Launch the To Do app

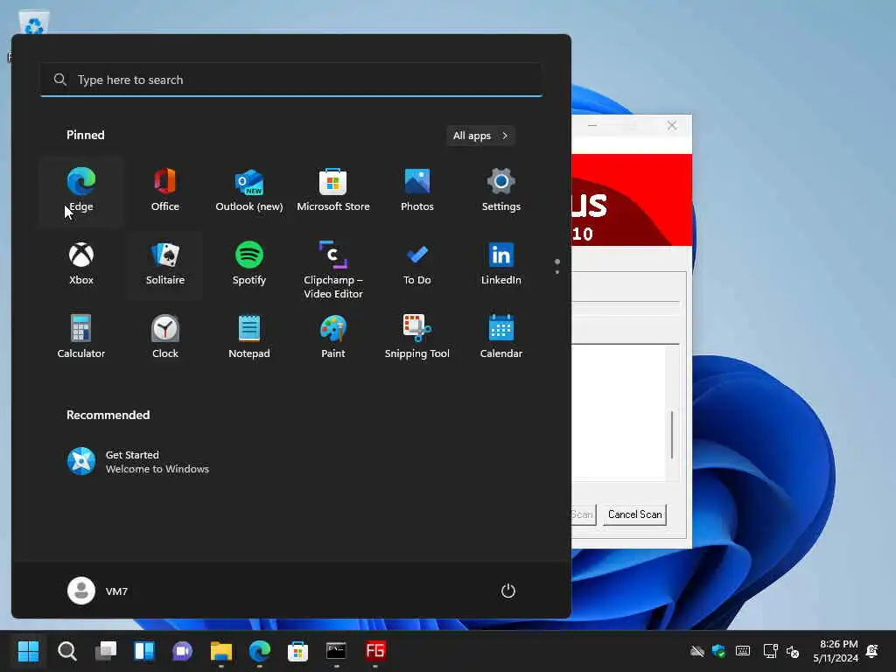(417, 264)
